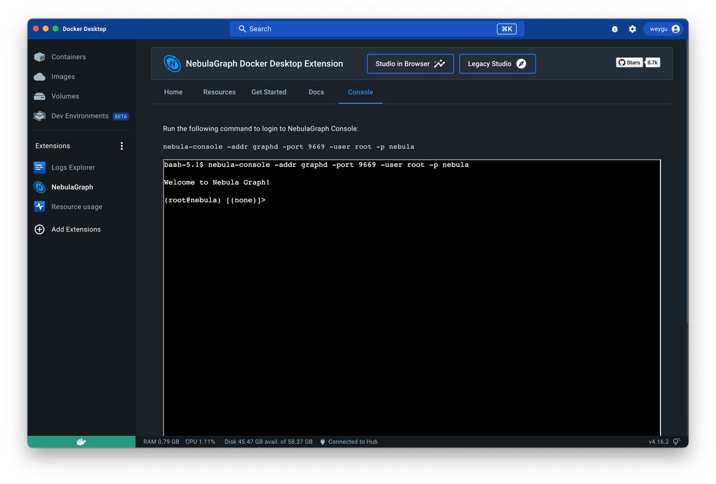Open the Extensions three-dot menu
Viewport: 716px width, 484px height.
(x=122, y=146)
